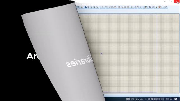Open the clock showing 10:10 AM

tap(169, 99)
